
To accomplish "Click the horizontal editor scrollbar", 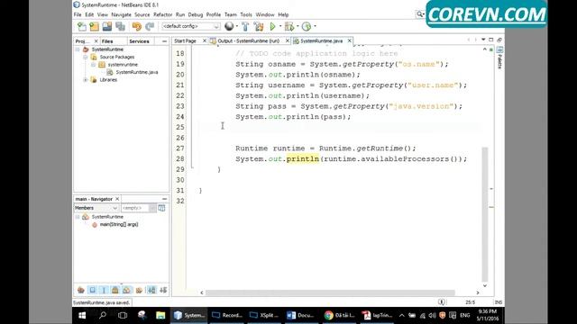I will 330,292.
